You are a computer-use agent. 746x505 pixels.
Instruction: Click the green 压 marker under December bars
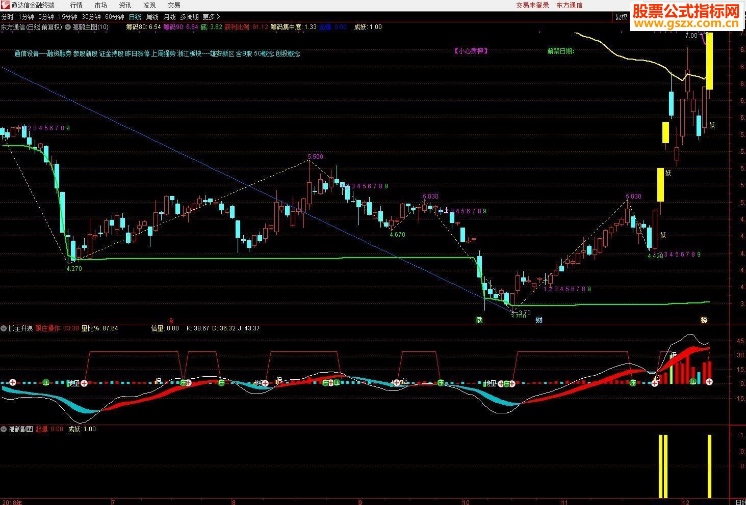tap(693, 381)
